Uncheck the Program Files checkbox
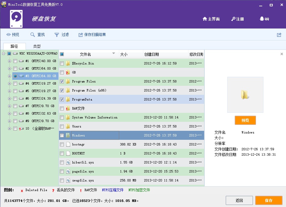Image resolution: width=286 pixels, height=207 pixels. (62, 81)
